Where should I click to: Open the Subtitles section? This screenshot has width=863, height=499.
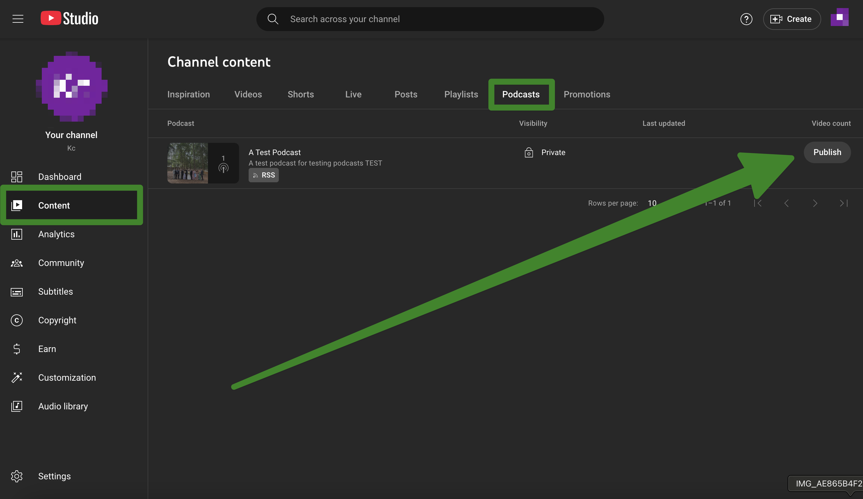click(x=56, y=291)
